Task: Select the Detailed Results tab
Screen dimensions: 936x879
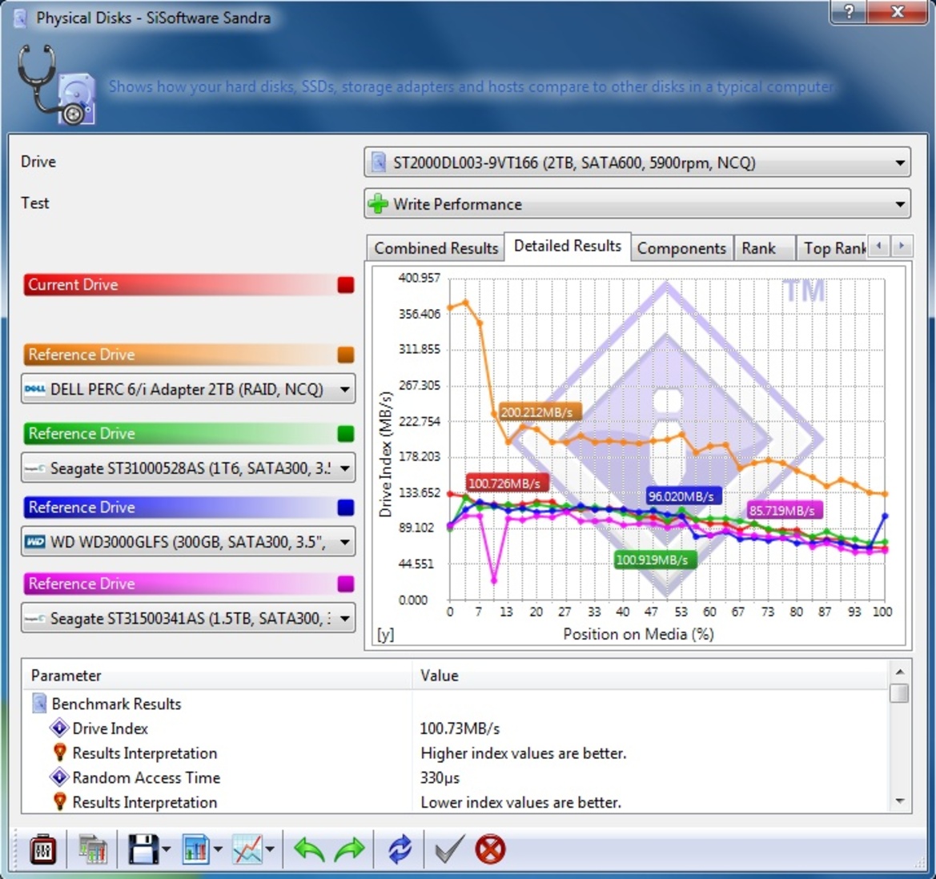Action: (568, 246)
